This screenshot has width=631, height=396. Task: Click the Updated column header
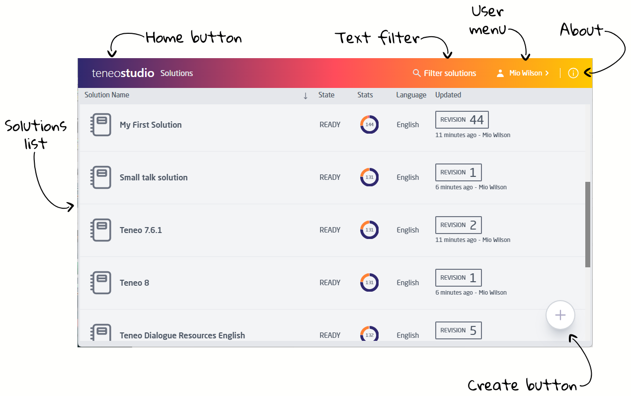[x=448, y=95]
